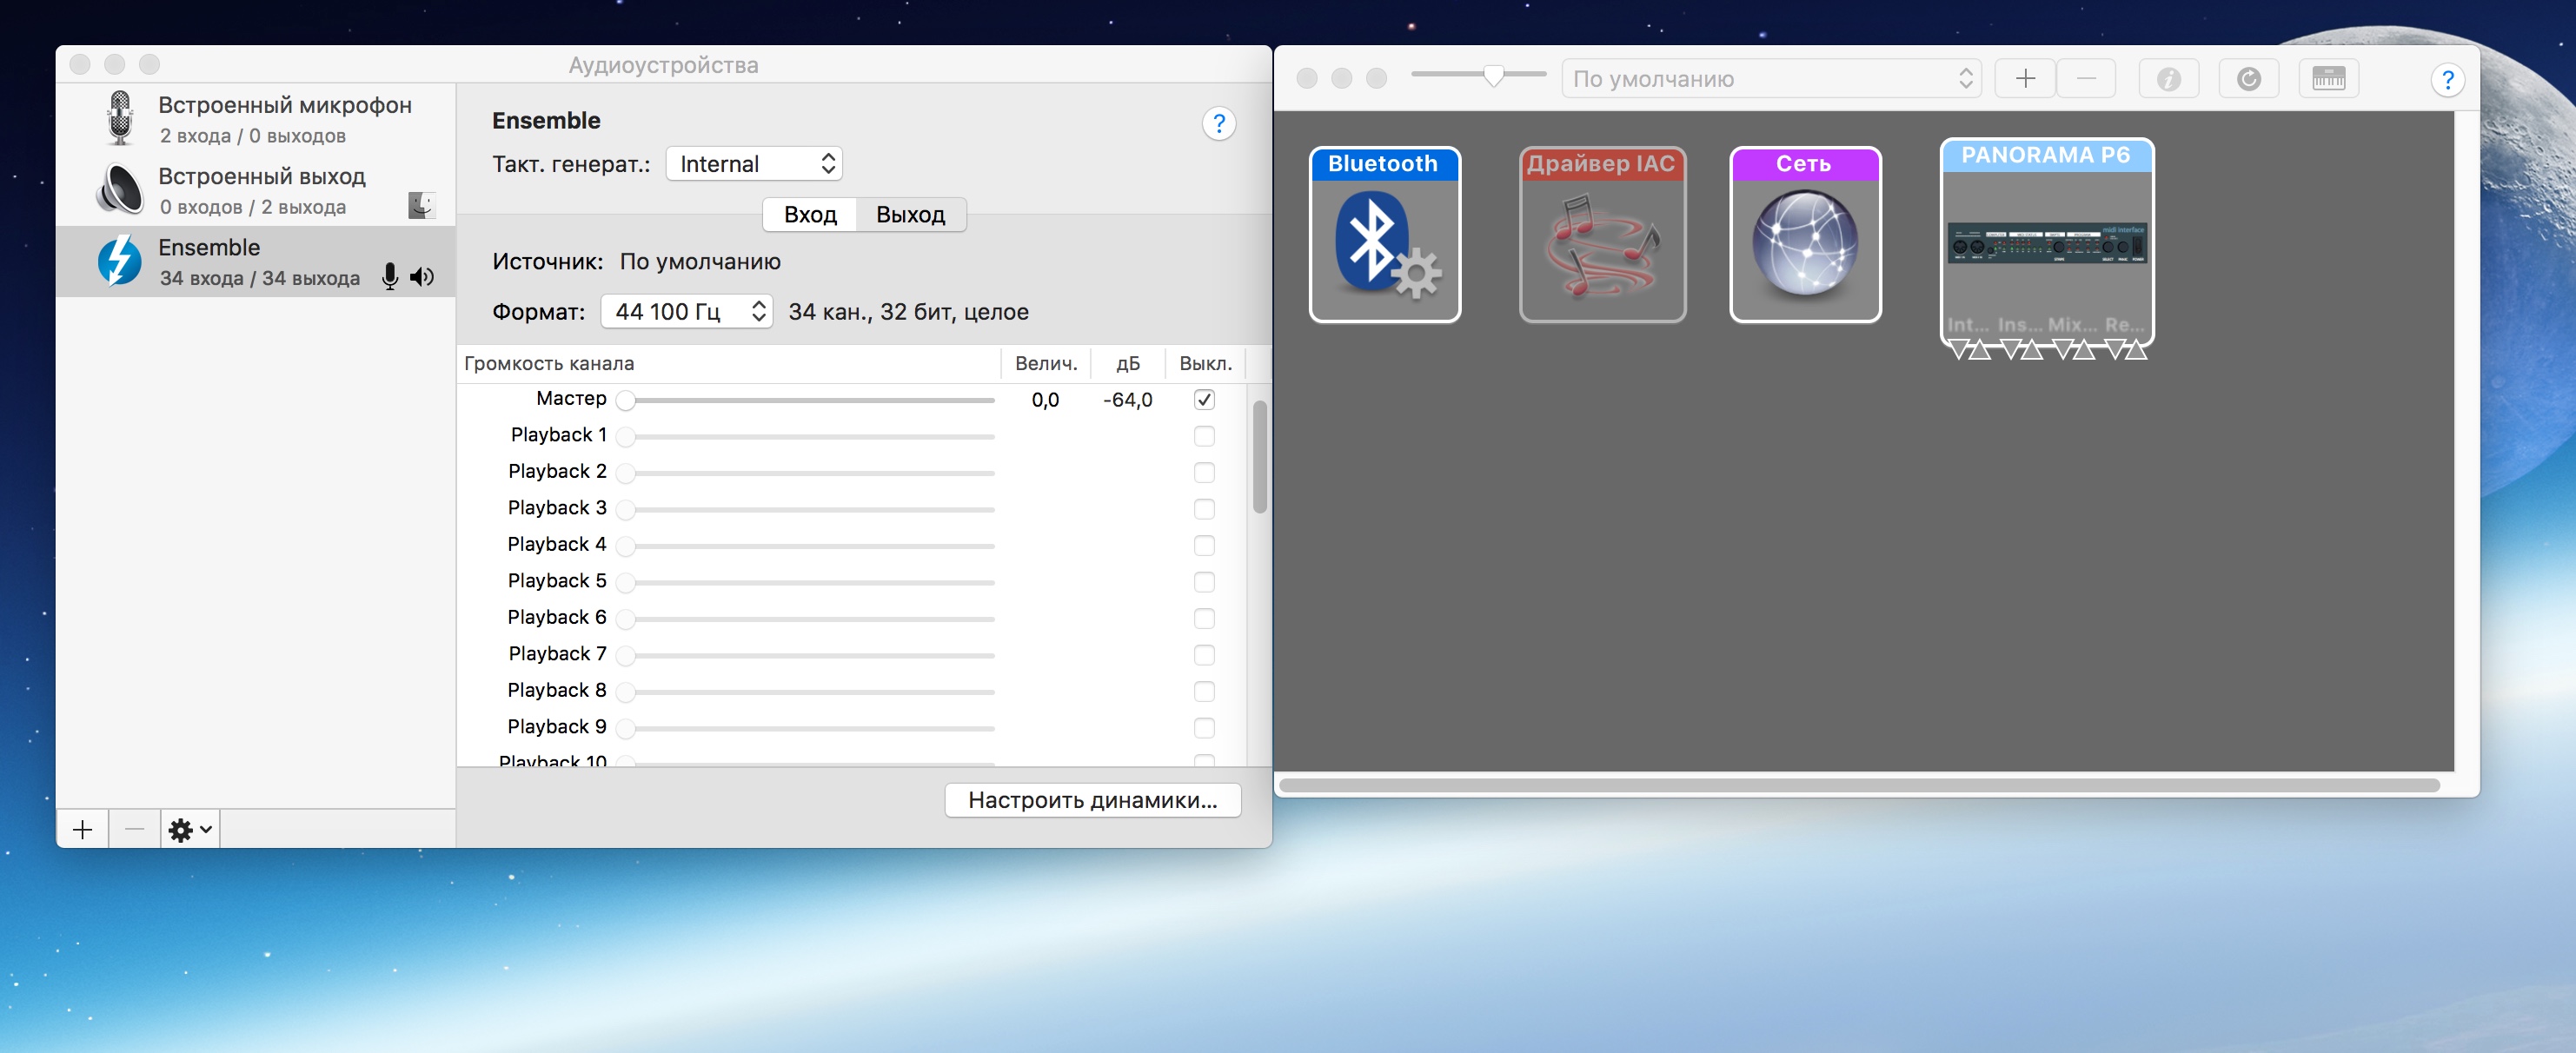Open the clock source Internal dropdown
Screen dimensions: 2576x1053
click(x=754, y=164)
